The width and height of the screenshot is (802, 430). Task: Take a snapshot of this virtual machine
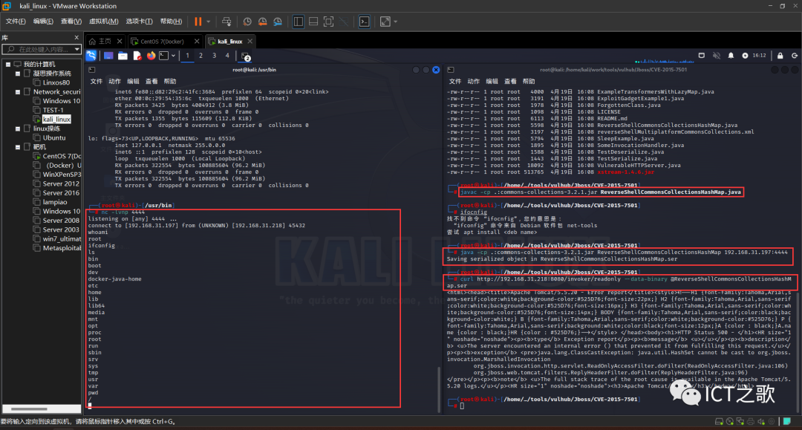click(247, 22)
